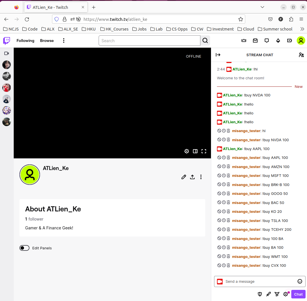
Task: Open Prime loot crown icon
Action: pos(244,41)
